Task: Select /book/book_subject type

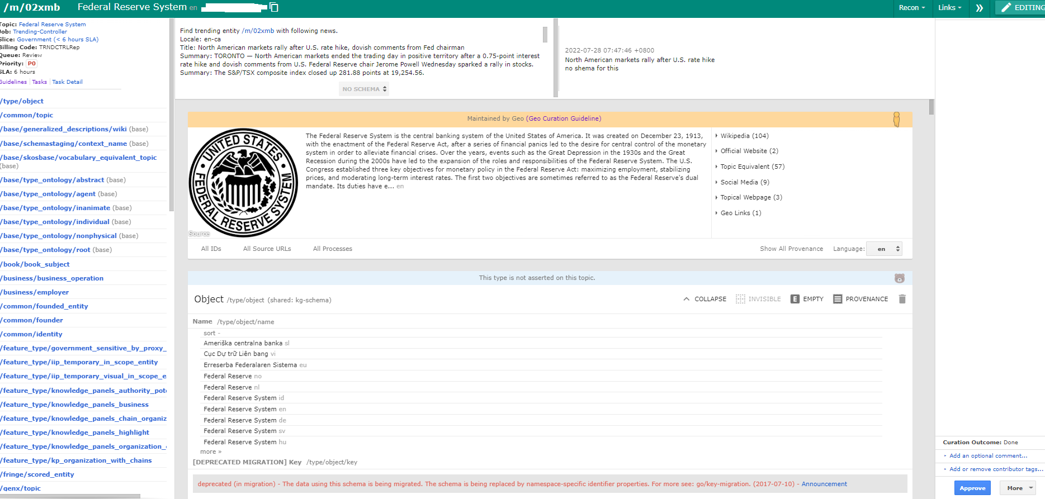Action: point(35,264)
